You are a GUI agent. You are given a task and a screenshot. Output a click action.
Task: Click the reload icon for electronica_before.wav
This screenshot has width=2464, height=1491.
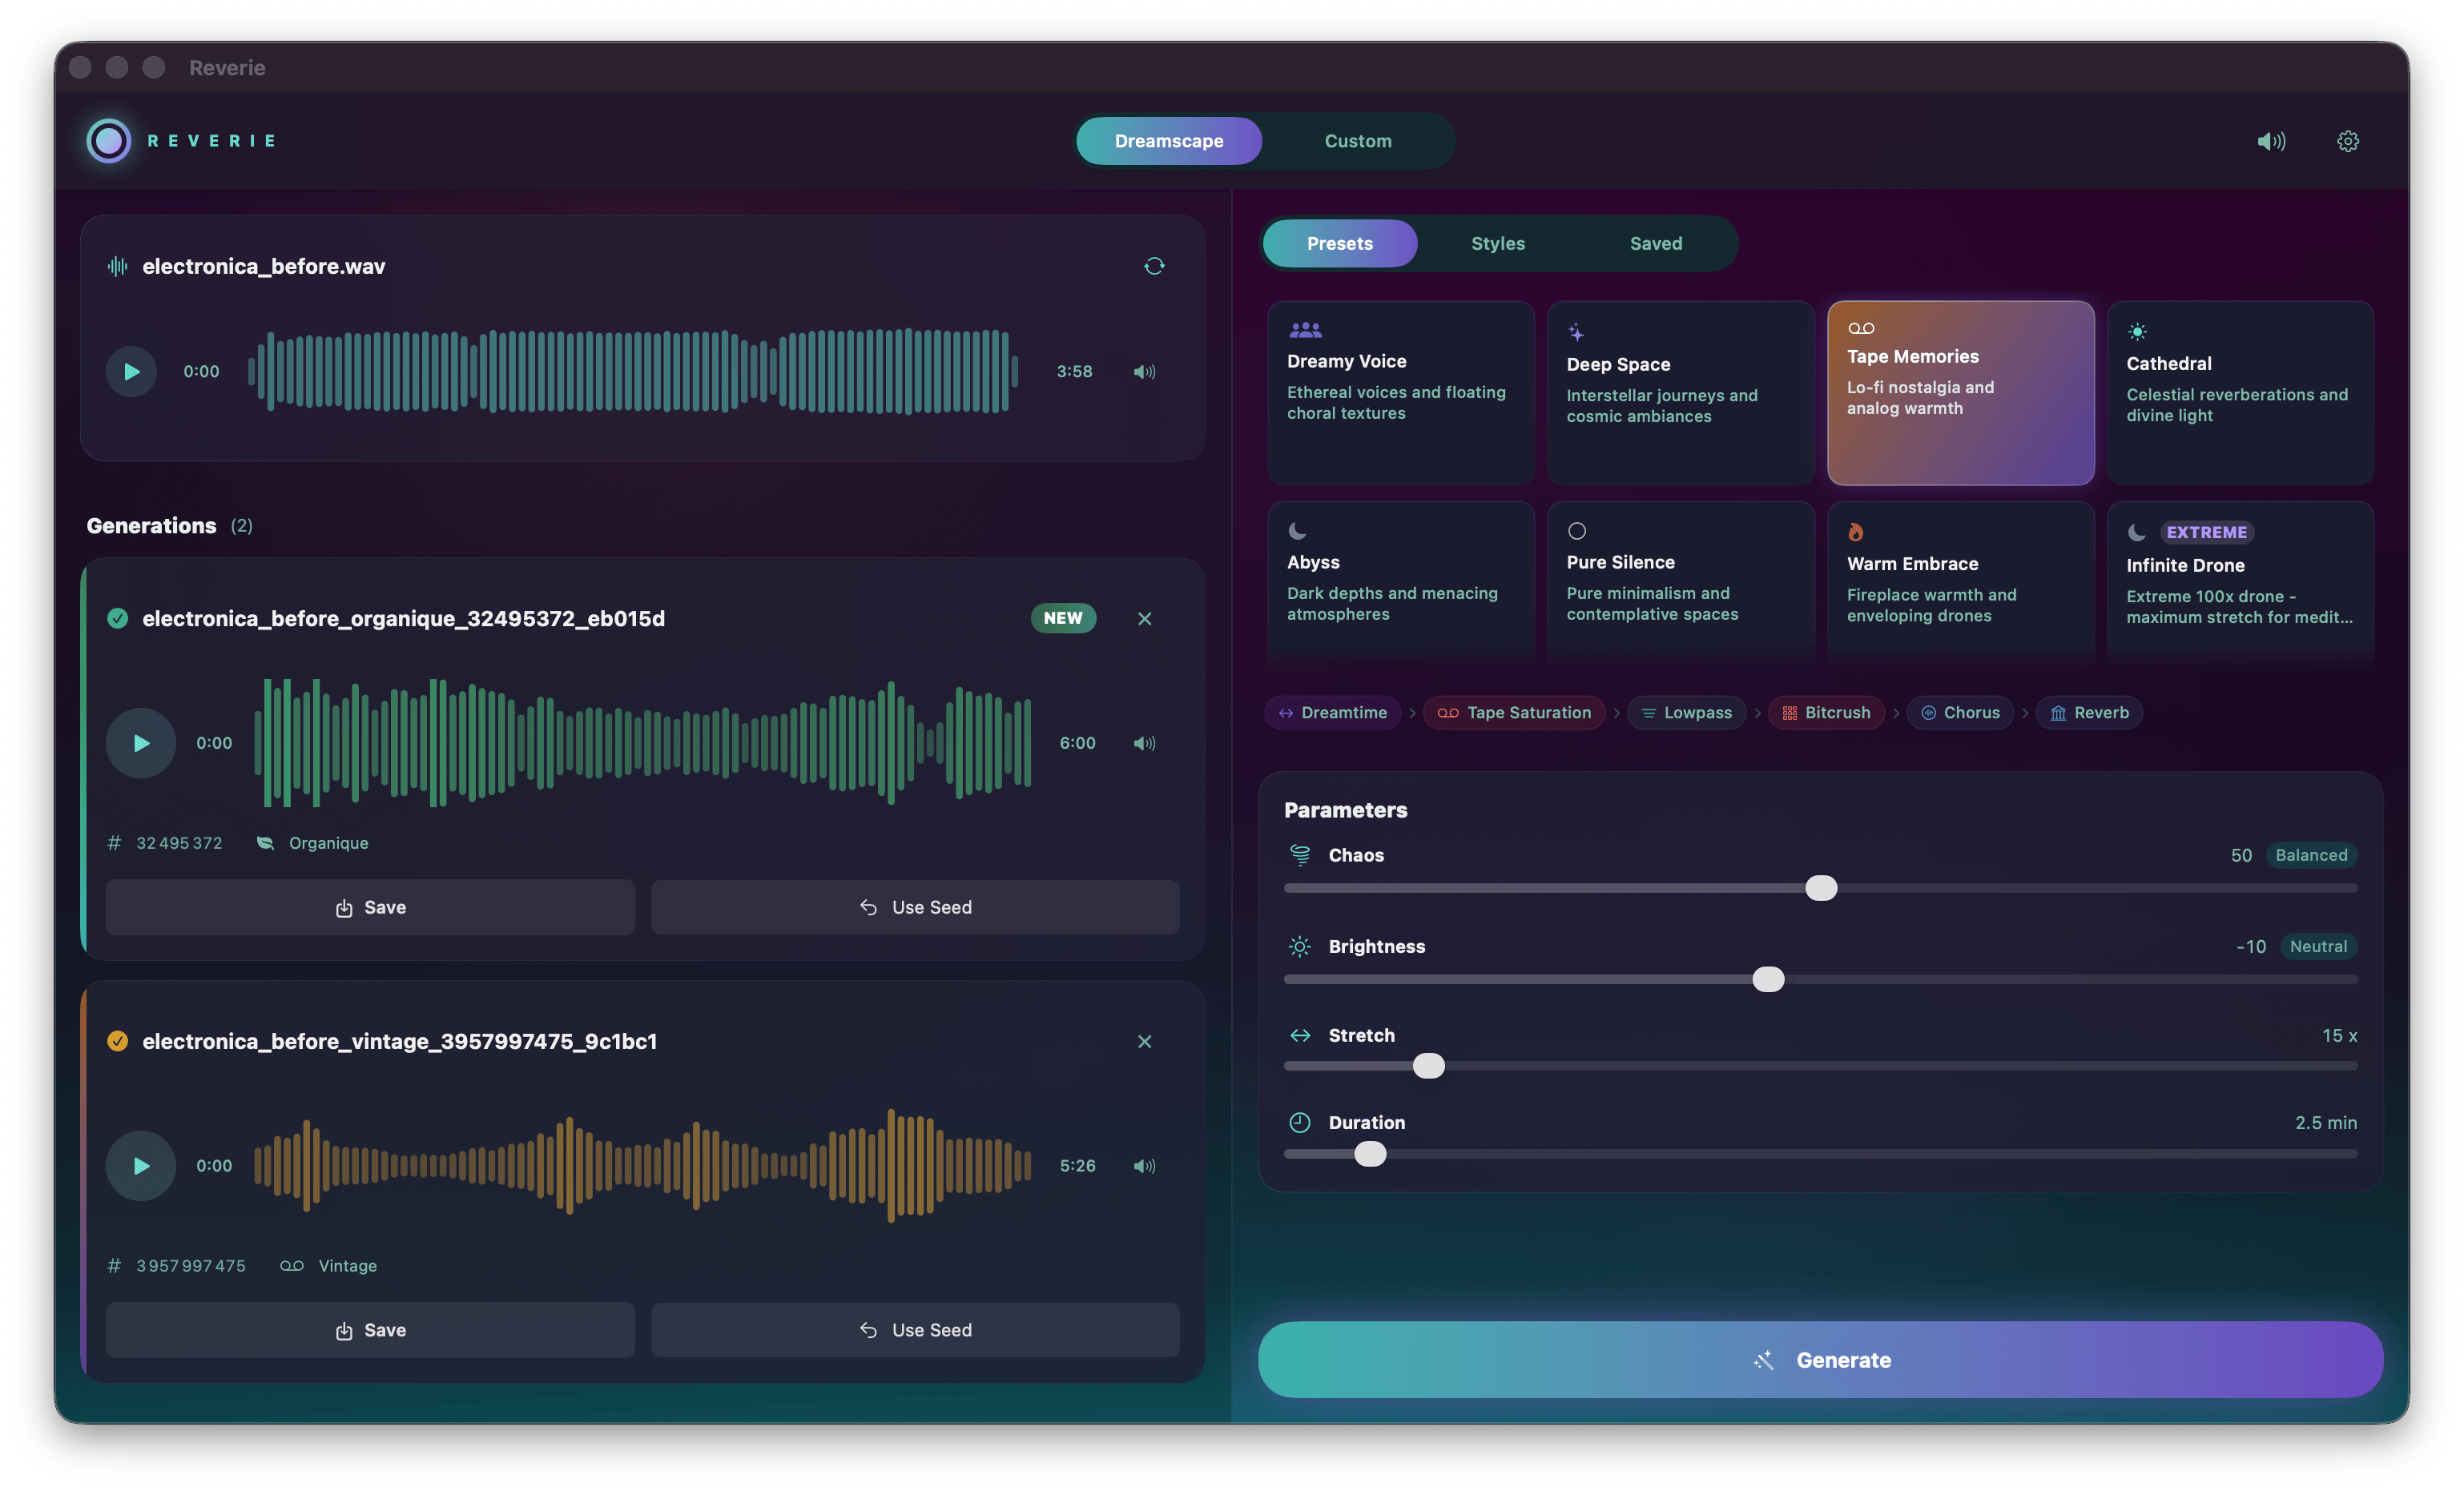[x=1154, y=266]
